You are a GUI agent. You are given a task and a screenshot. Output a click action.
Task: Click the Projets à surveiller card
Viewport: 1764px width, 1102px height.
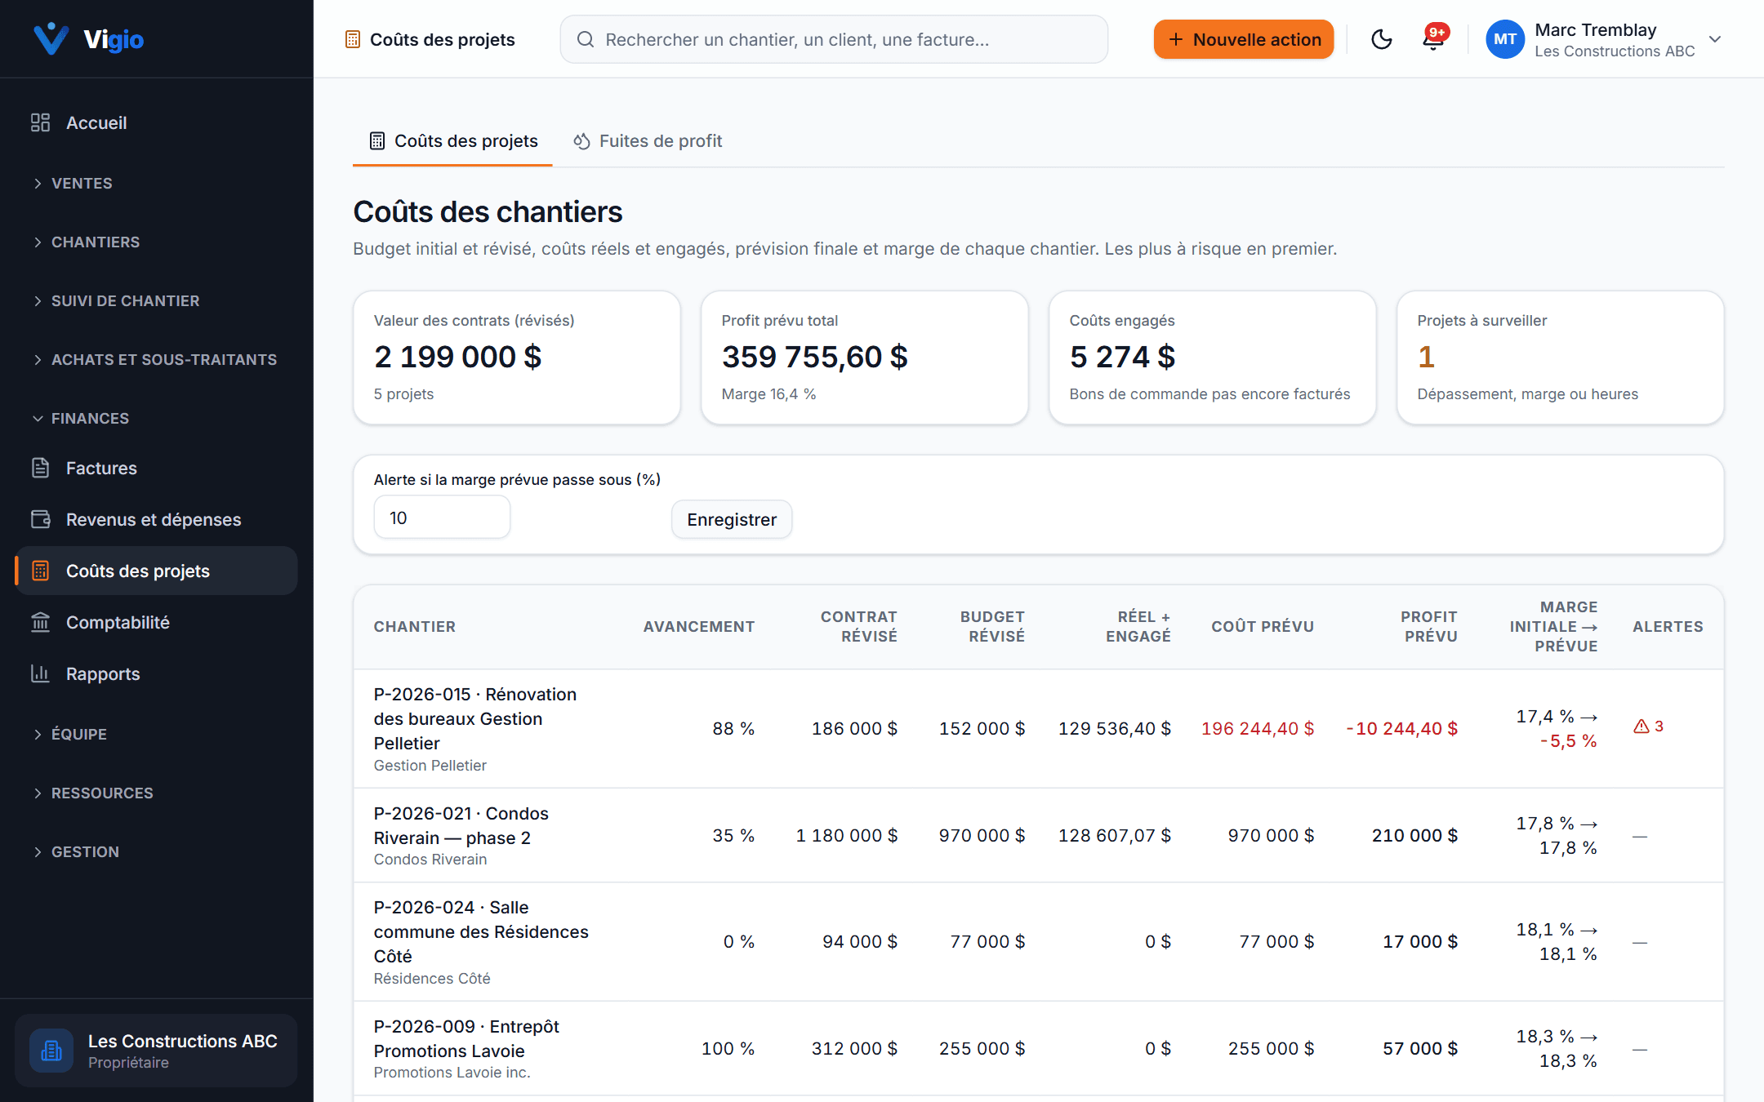[1560, 358]
